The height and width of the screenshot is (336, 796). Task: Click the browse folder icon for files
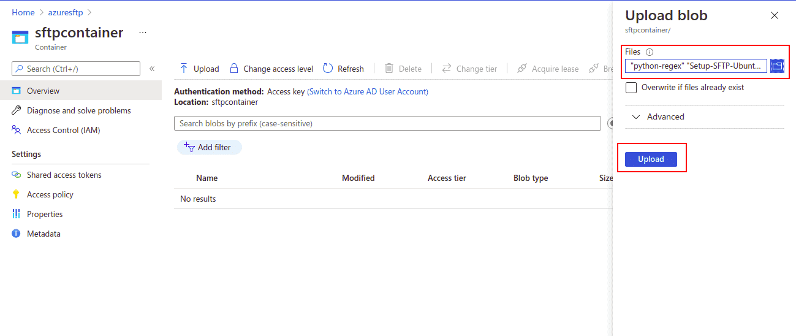point(777,66)
